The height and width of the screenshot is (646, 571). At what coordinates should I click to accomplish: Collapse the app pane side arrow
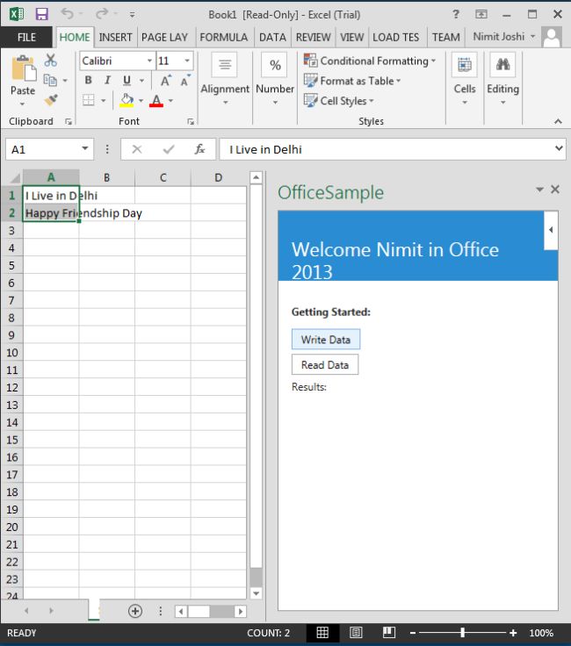point(551,230)
